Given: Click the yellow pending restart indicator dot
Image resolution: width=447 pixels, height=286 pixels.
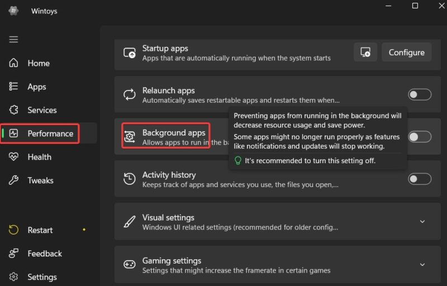Looking at the screenshot, I should pyautogui.click(x=84, y=230).
